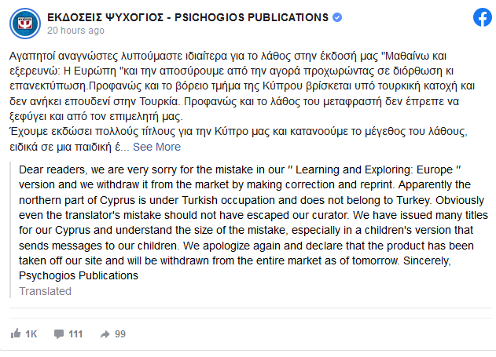Screen dimensions: 496x357
Task: Open the 20 hours ago timestamp
Action: (x=75, y=31)
